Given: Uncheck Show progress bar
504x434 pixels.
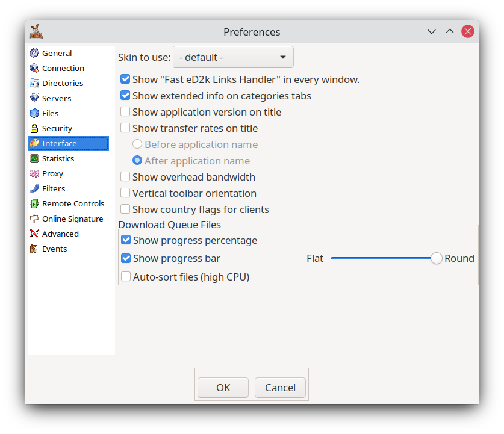Looking at the screenshot, I should [126, 258].
